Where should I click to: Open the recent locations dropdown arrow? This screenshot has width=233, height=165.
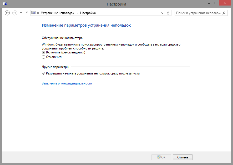point(21,13)
